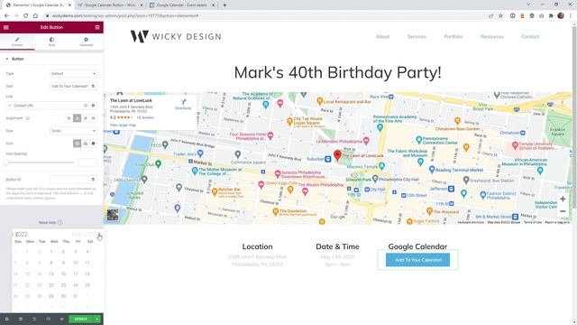577x325 pixels.
Task: Click the 2022 year field in calendar
Action: (x=22, y=235)
